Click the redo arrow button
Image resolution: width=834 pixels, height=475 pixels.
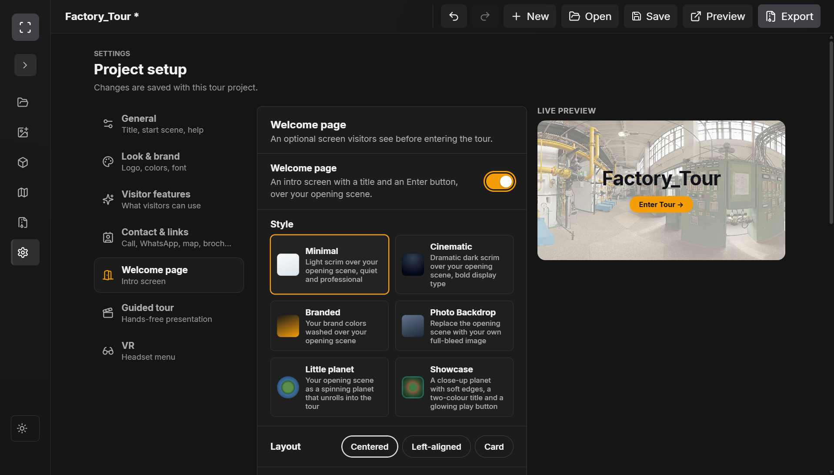click(485, 17)
